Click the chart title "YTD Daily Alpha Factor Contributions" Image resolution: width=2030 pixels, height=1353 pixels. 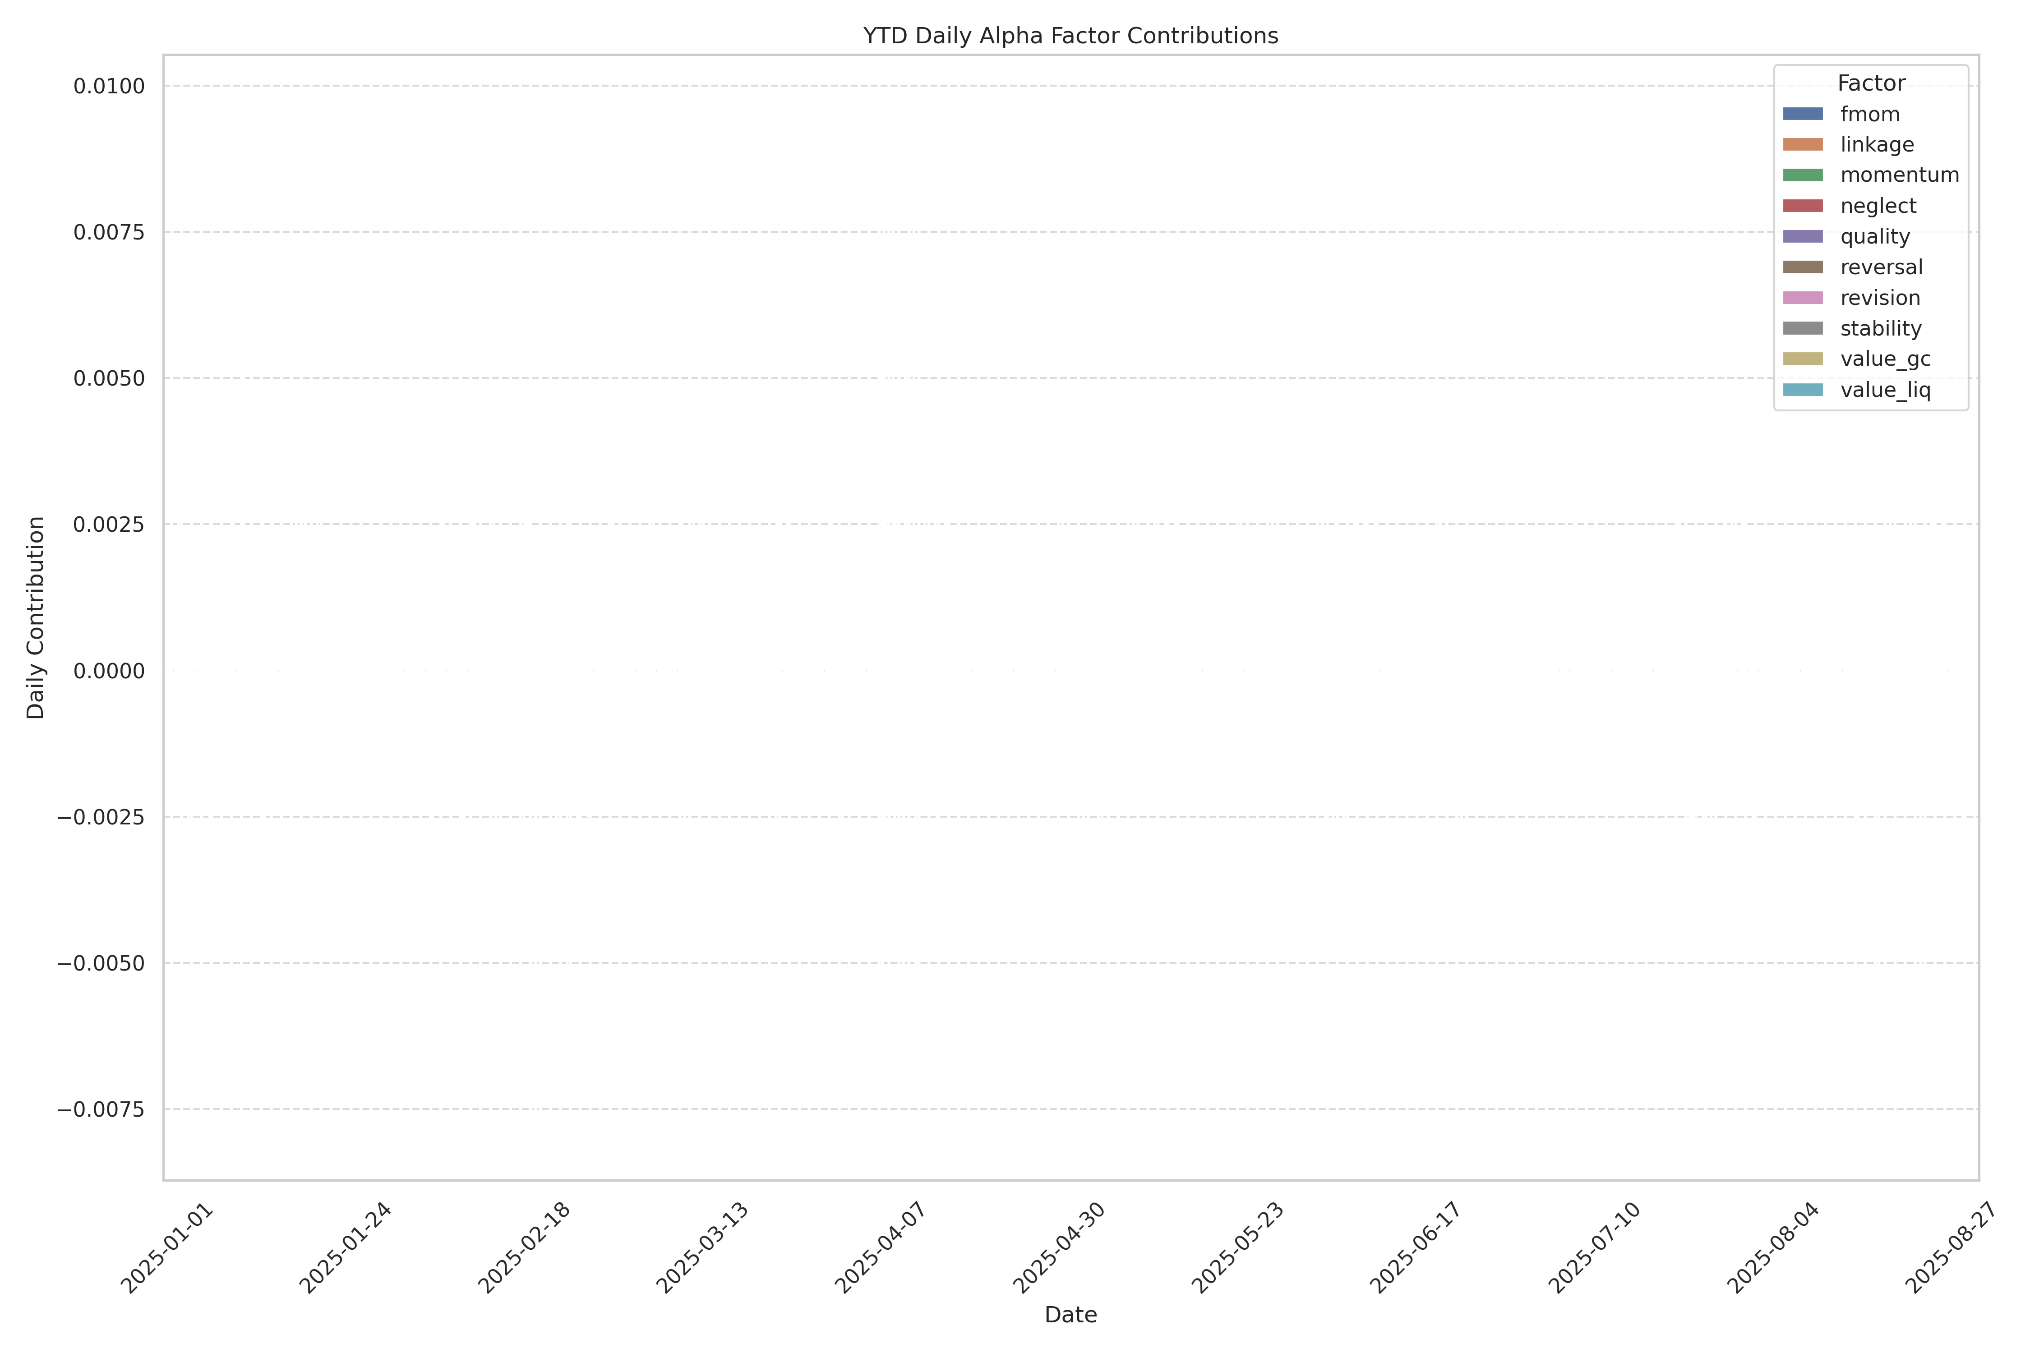click(x=1070, y=35)
